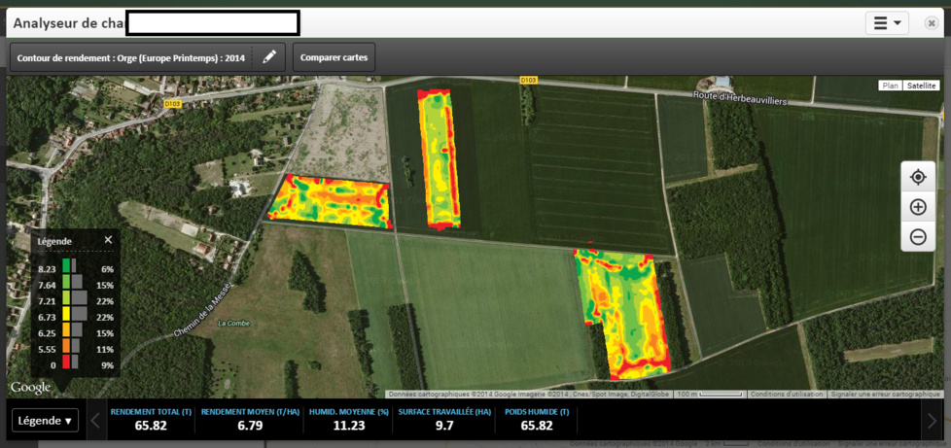This screenshot has height=448, width=951.
Task: Switch map to Satellite view
Action: coord(921,86)
